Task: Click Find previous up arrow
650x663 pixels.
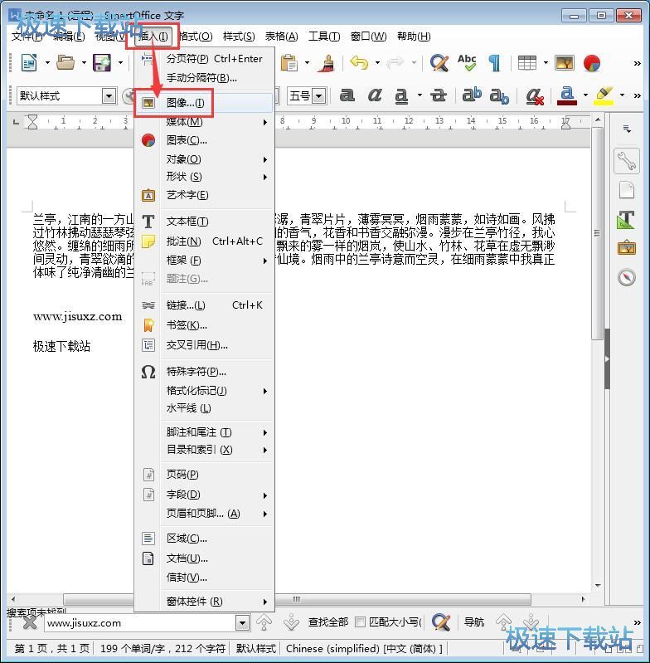Action: coord(264,622)
